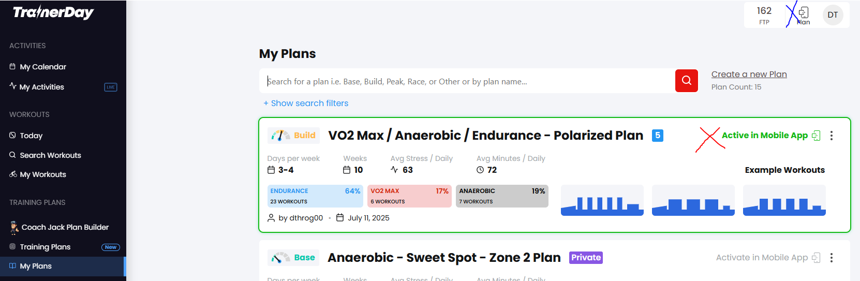Click the mobile app icon beside Active in Mobile App

[x=816, y=136]
